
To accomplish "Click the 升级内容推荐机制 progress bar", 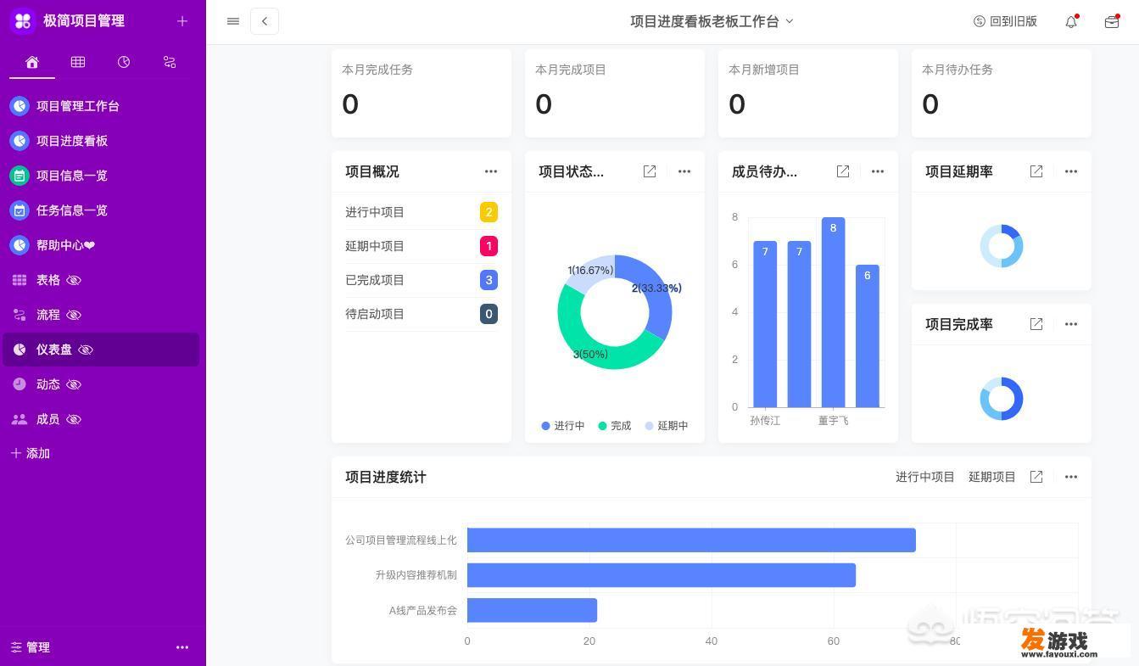I will 662,575.
